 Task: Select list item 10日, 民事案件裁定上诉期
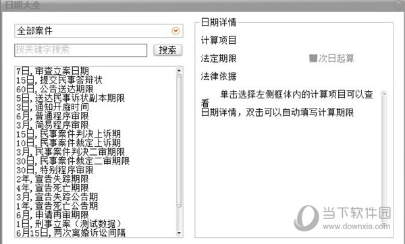click(68, 143)
